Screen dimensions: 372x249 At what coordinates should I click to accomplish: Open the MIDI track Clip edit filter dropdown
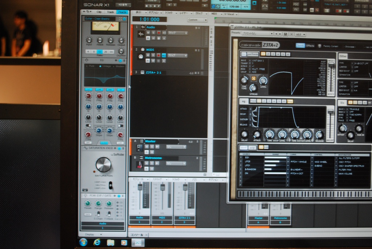[x=177, y=56]
